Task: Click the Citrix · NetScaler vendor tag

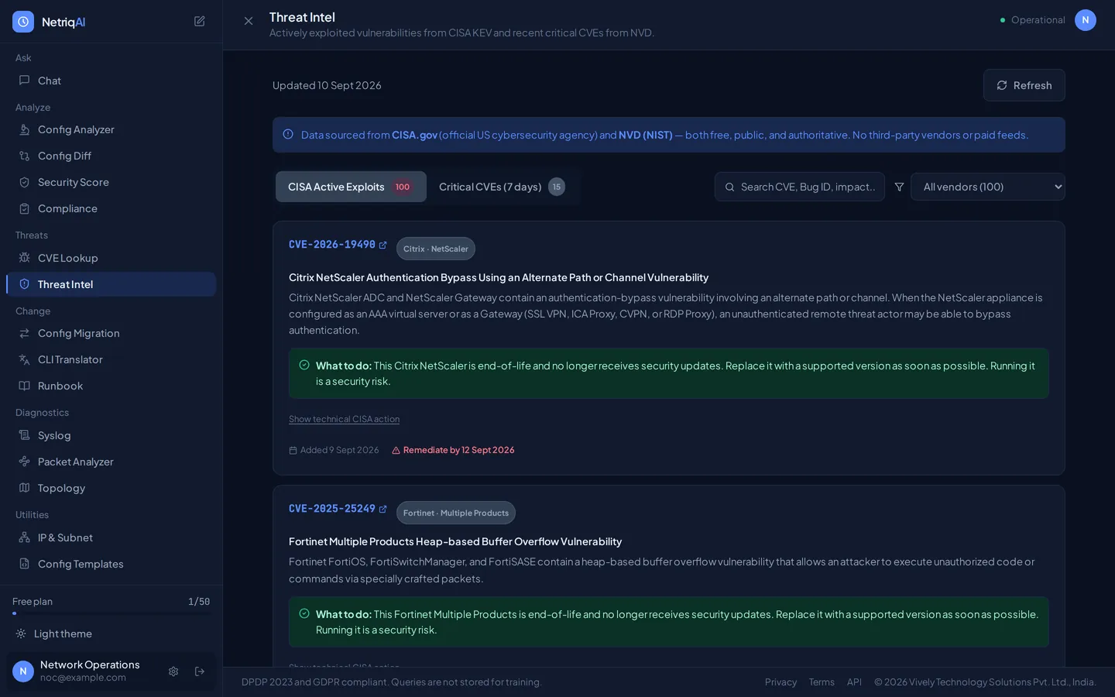Action: point(436,249)
